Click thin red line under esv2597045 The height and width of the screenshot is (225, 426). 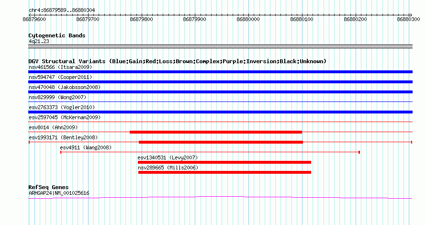click(220, 122)
